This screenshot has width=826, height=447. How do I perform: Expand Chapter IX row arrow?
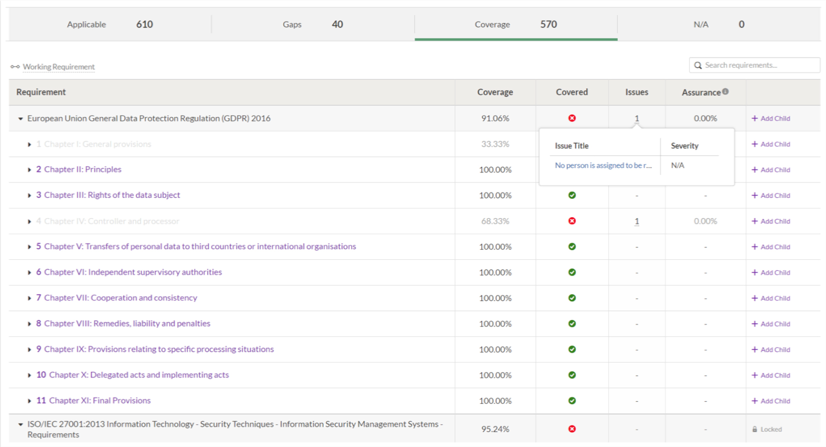pyautogui.click(x=29, y=350)
